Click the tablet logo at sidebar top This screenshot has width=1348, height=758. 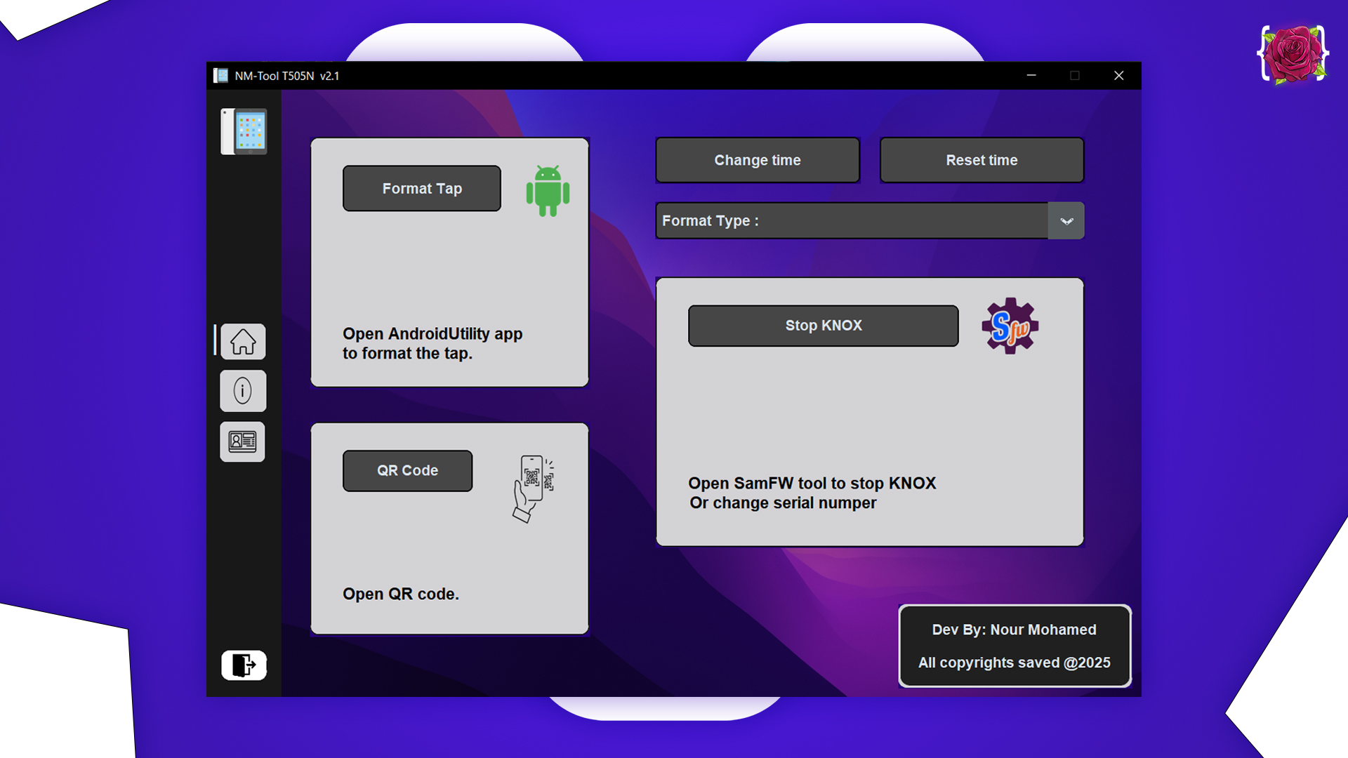point(244,131)
